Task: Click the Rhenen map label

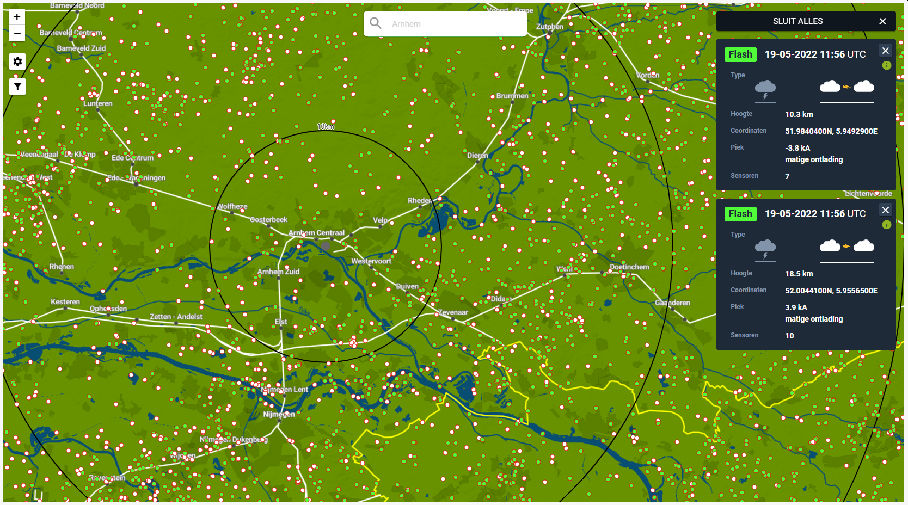Action: point(62,267)
